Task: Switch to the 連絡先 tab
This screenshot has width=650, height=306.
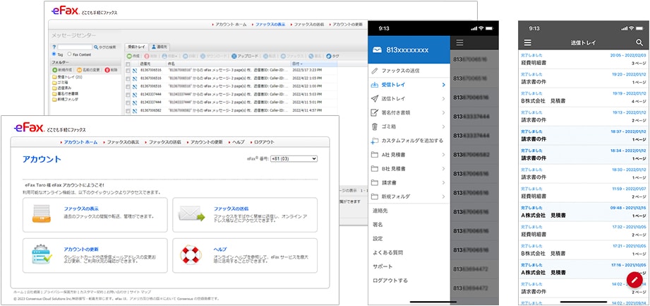Action: pos(159,45)
